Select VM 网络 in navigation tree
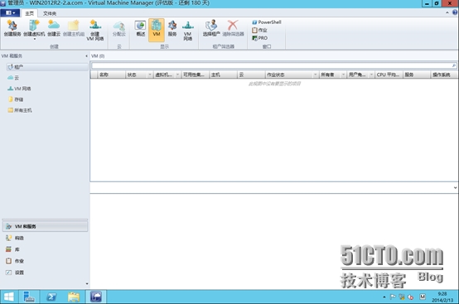The width and height of the screenshot is (459, 304). pos(19,89)
